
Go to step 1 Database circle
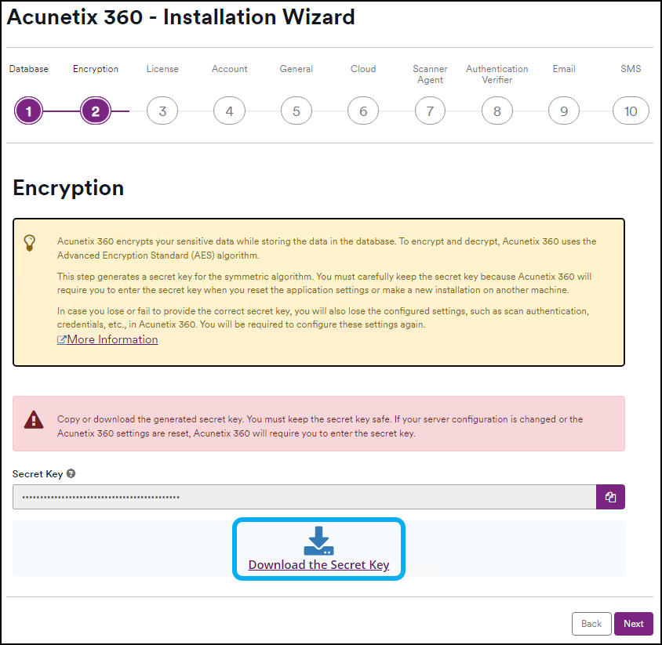pos(29,111)
